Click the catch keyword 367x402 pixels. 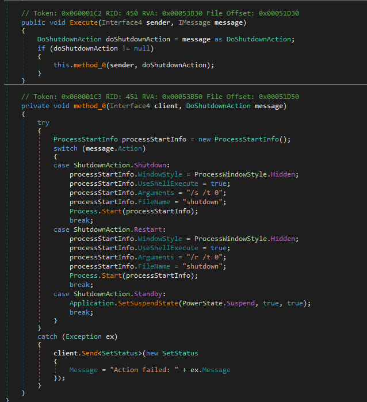(47, 336)
